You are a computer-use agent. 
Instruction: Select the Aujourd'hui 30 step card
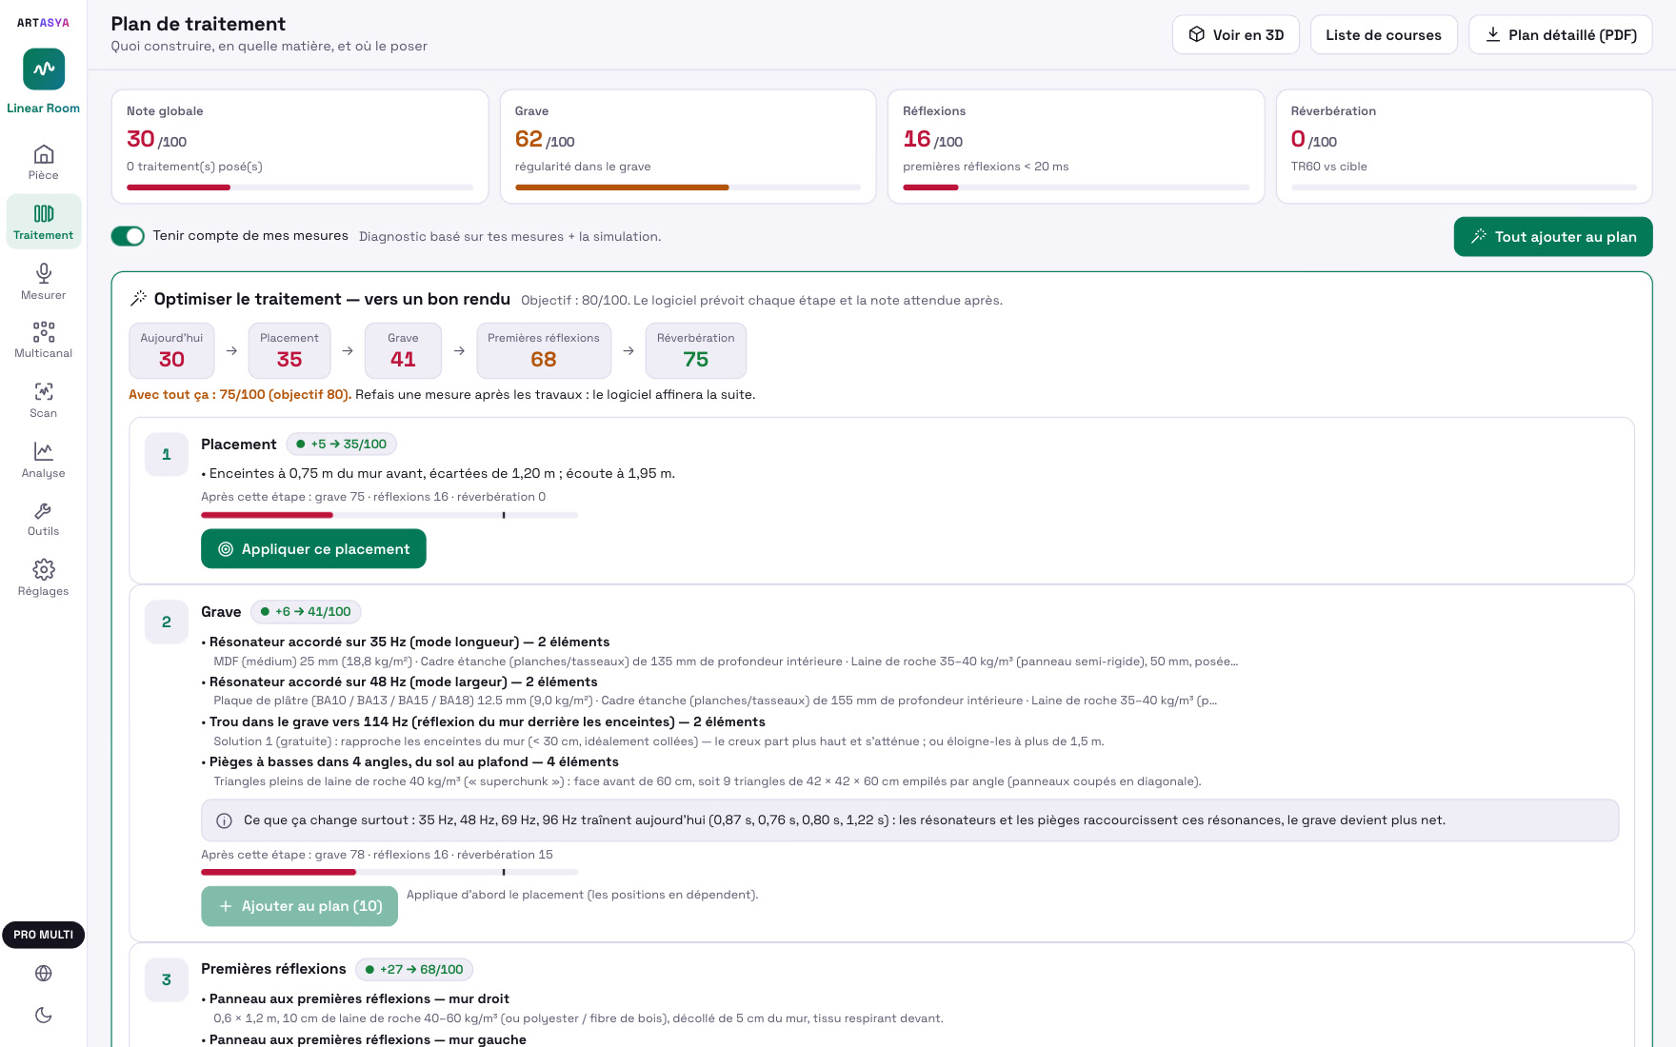(x=171, y=350)
